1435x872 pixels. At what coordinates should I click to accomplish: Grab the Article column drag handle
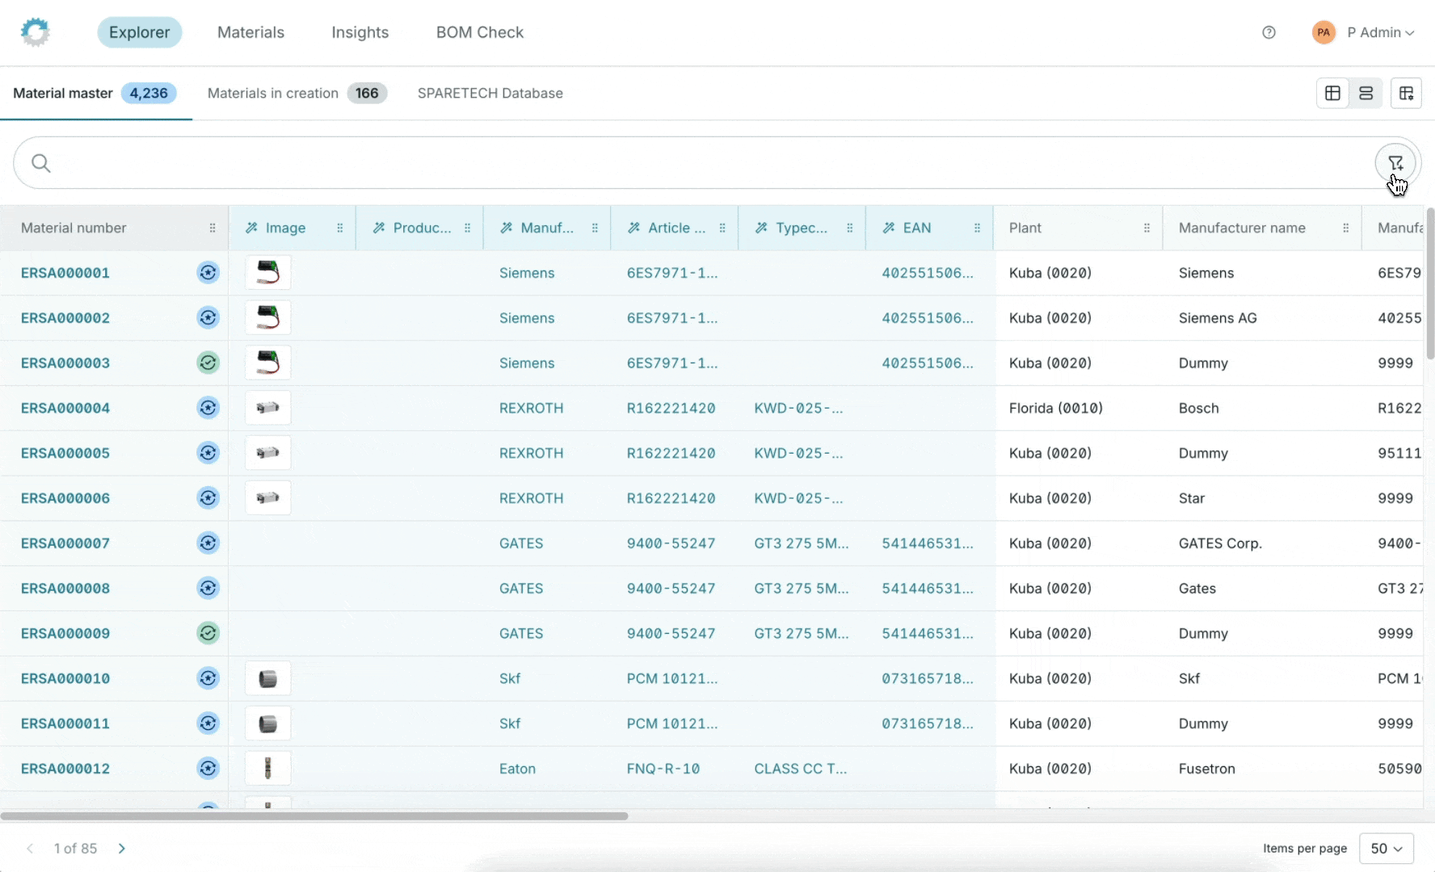pyautogui.click(x=722, y=228)
